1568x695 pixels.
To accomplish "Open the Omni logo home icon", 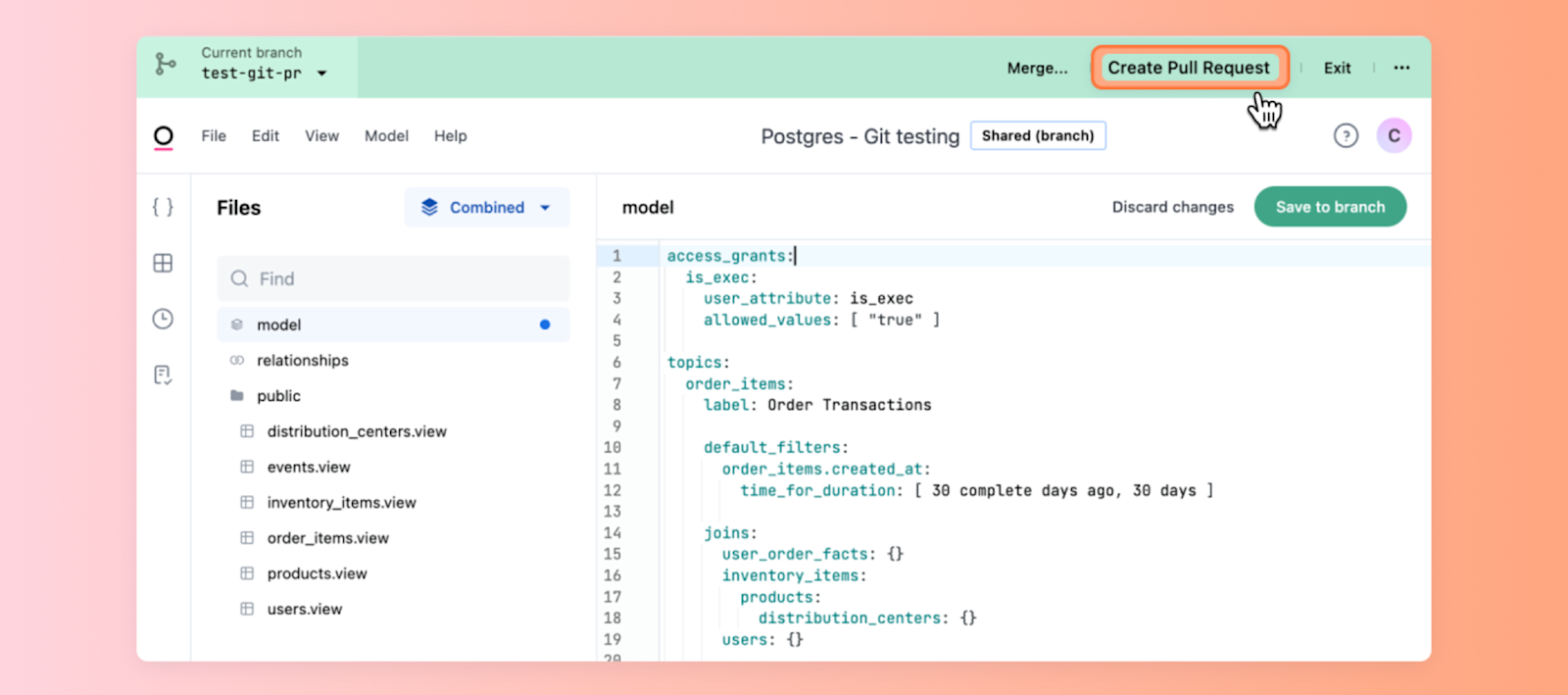I will point(164,136).
